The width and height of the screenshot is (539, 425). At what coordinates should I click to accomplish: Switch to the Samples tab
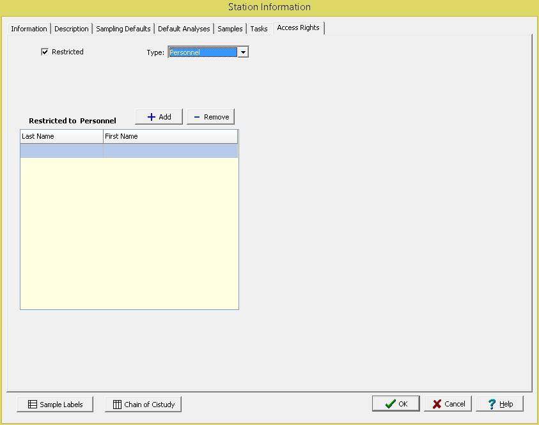coord(230,29)
